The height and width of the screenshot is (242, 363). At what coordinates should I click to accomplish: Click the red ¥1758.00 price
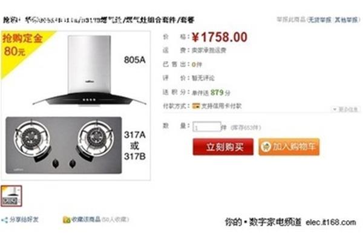coord(220,37)
